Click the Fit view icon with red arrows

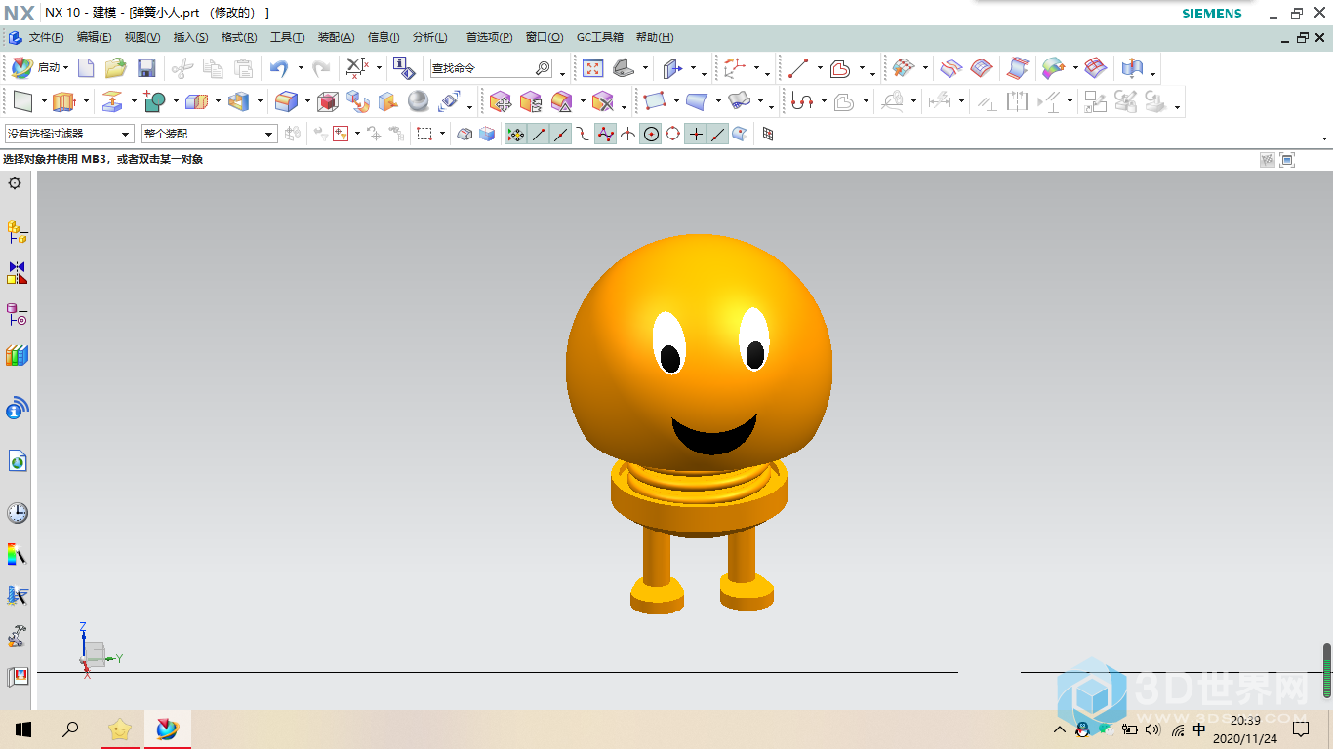click(593, 68)
